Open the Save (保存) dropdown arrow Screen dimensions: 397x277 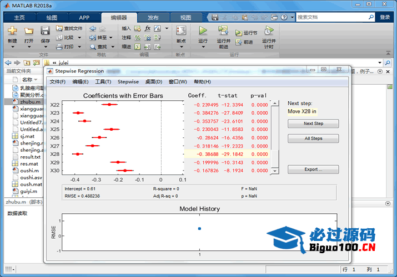46,47
